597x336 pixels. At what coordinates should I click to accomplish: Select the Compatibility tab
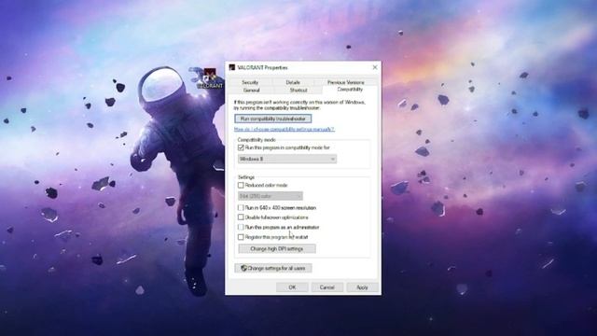point(350,90)
